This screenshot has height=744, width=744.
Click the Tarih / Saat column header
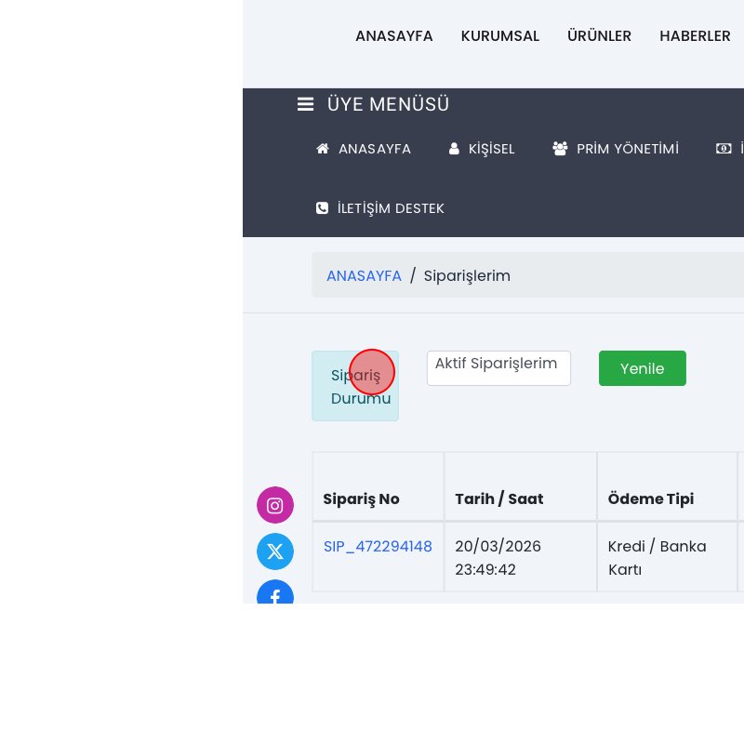[x=498, y=499]
